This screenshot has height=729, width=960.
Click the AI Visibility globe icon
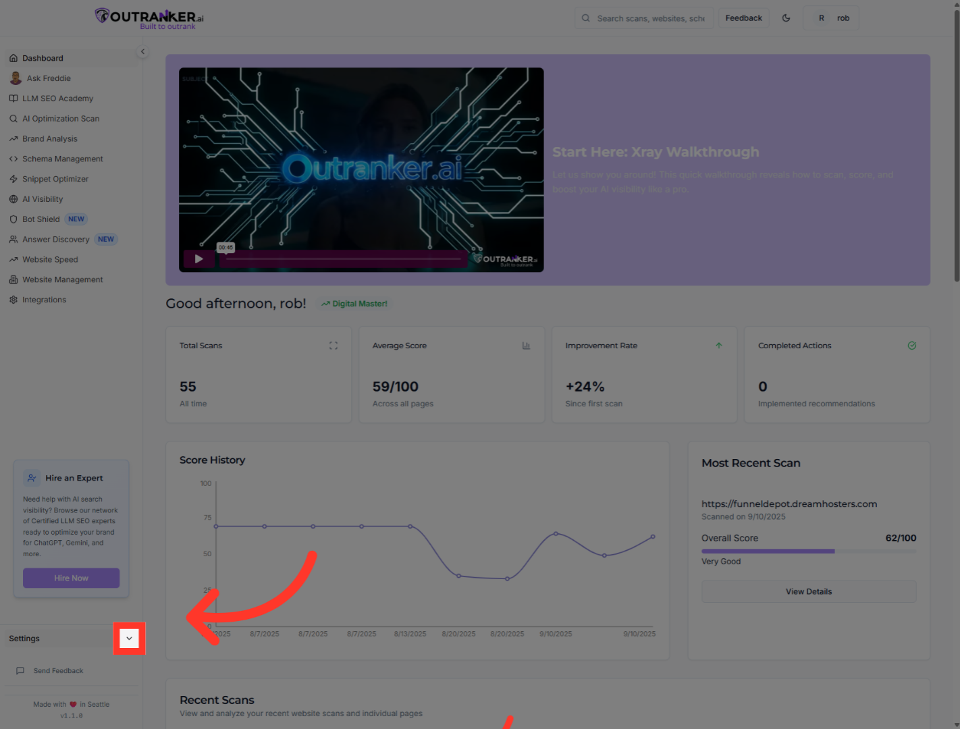tap(14, 199)
